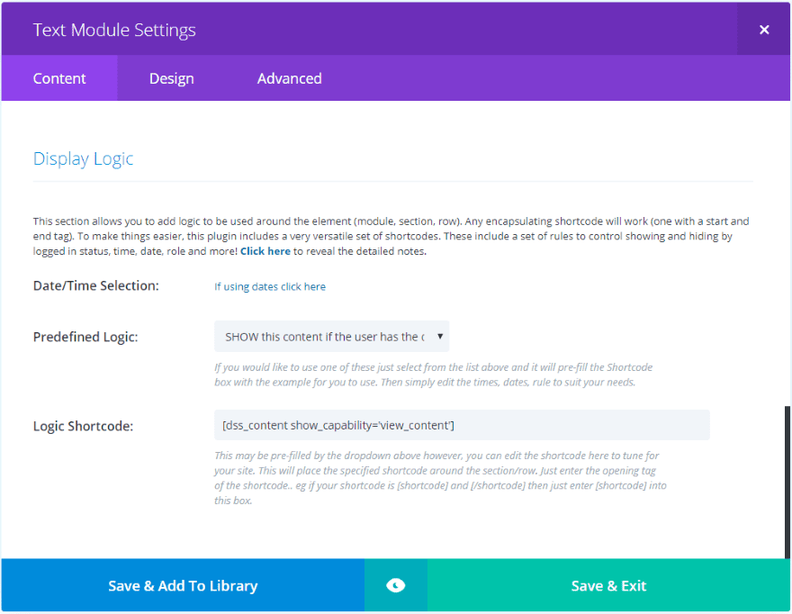Click the help text under the shortcode field

coord(441,478)
